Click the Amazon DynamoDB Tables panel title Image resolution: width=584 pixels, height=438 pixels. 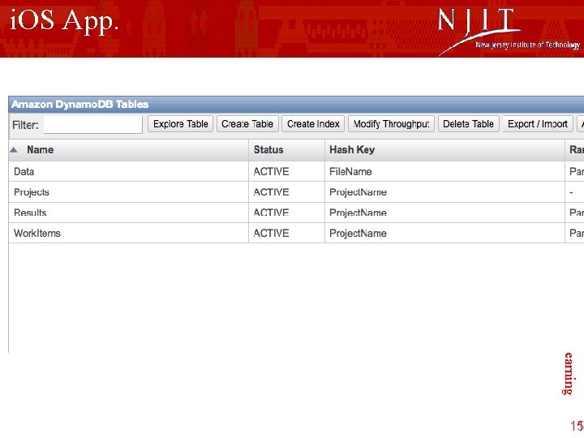coord(79,105)
